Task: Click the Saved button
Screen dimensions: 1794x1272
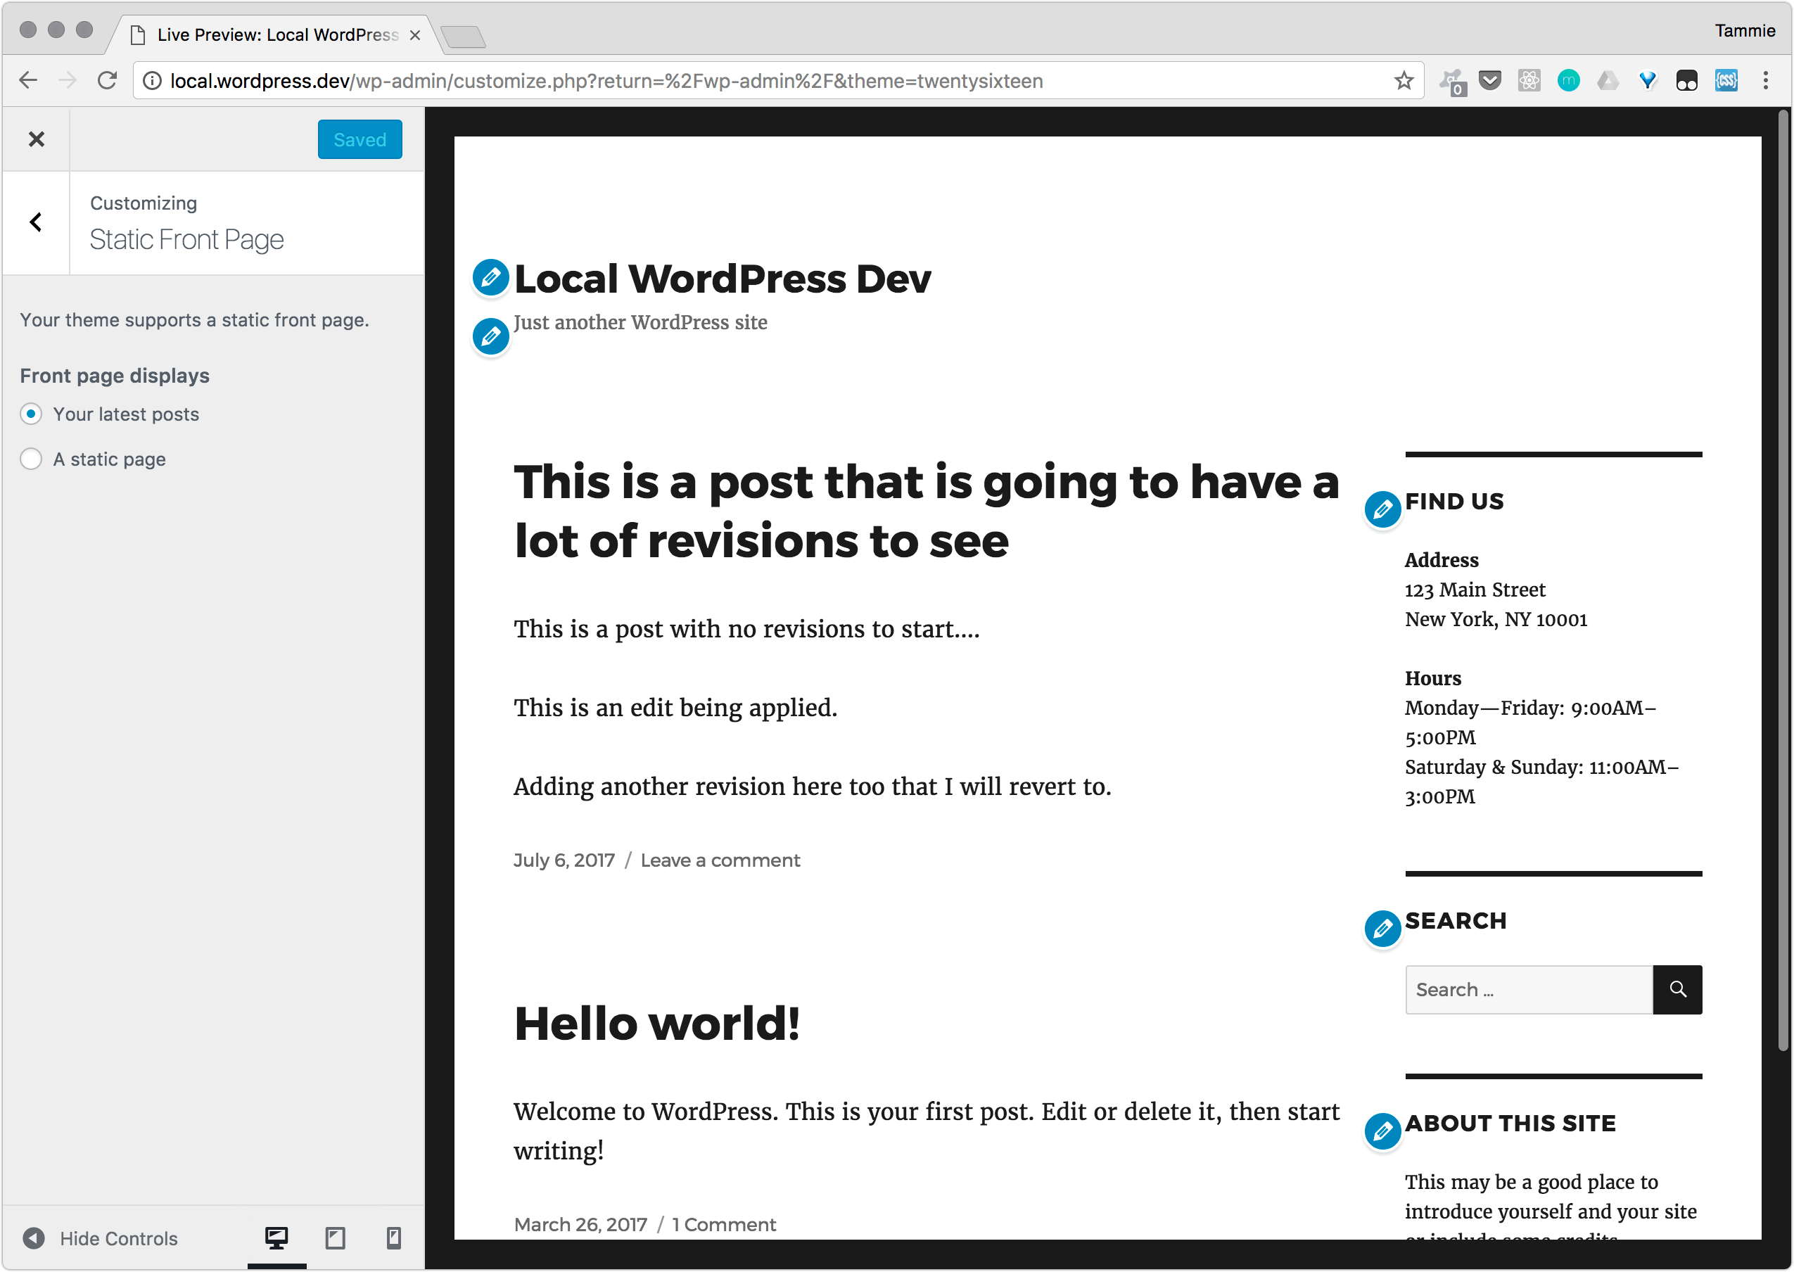Action: pyautogui.click(x=360, y=139)
